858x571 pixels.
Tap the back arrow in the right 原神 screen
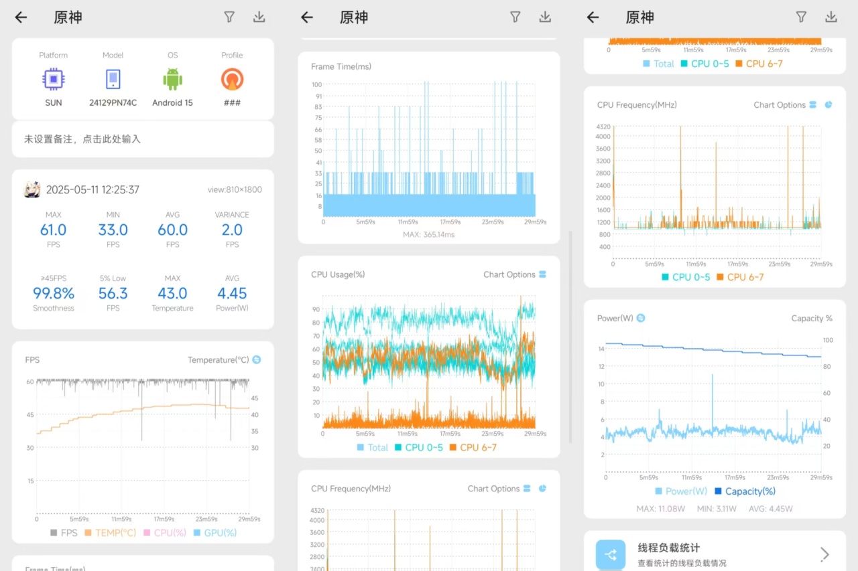[593, 17]
